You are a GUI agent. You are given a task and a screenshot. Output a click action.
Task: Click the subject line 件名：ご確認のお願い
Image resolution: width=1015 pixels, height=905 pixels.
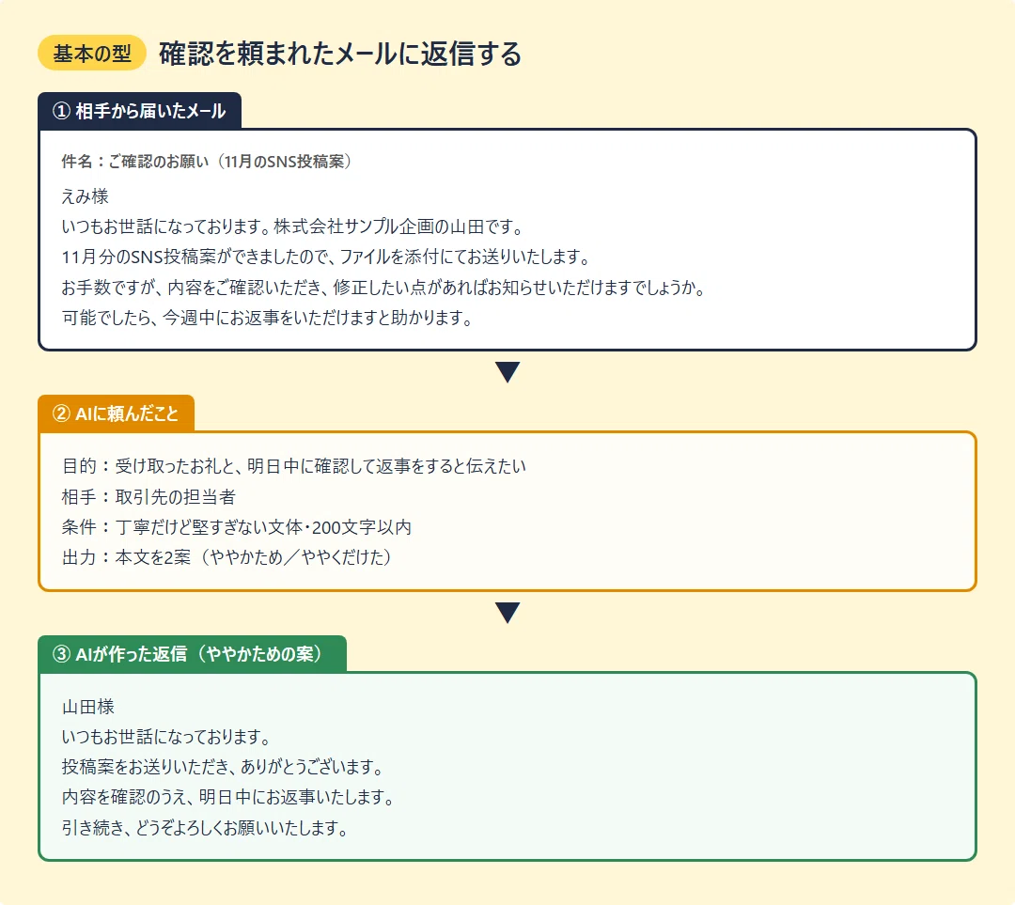point(207,162)
